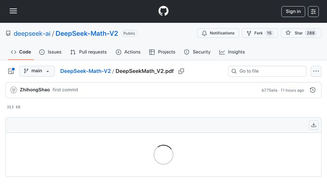Open the first commit message link
This screenshot has width=327, height=184.
coord(65,90)
